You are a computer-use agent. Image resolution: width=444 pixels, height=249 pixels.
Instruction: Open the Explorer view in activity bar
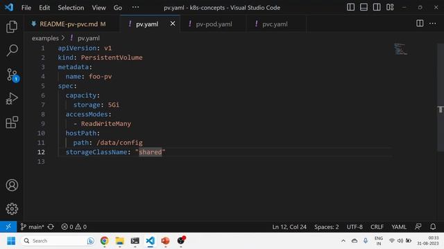[12, 26]
